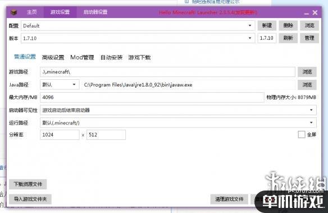Enable the 全屏 checkbox
Image resolution: width=328 pixels, height=213 pixels.
point(302,134)
